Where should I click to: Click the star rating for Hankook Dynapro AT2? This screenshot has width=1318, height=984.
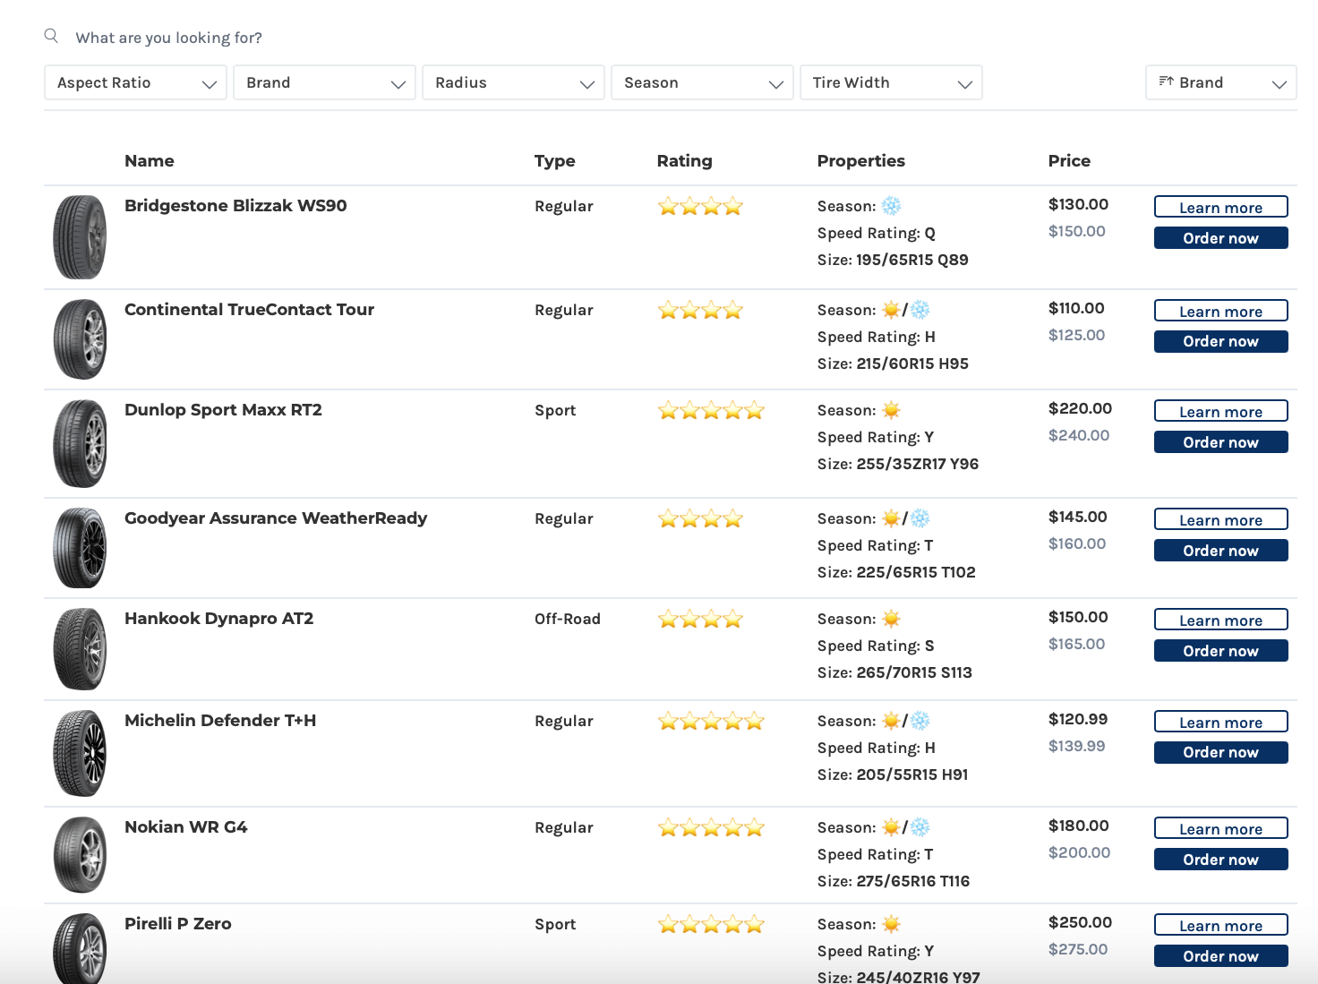point(700,620)
